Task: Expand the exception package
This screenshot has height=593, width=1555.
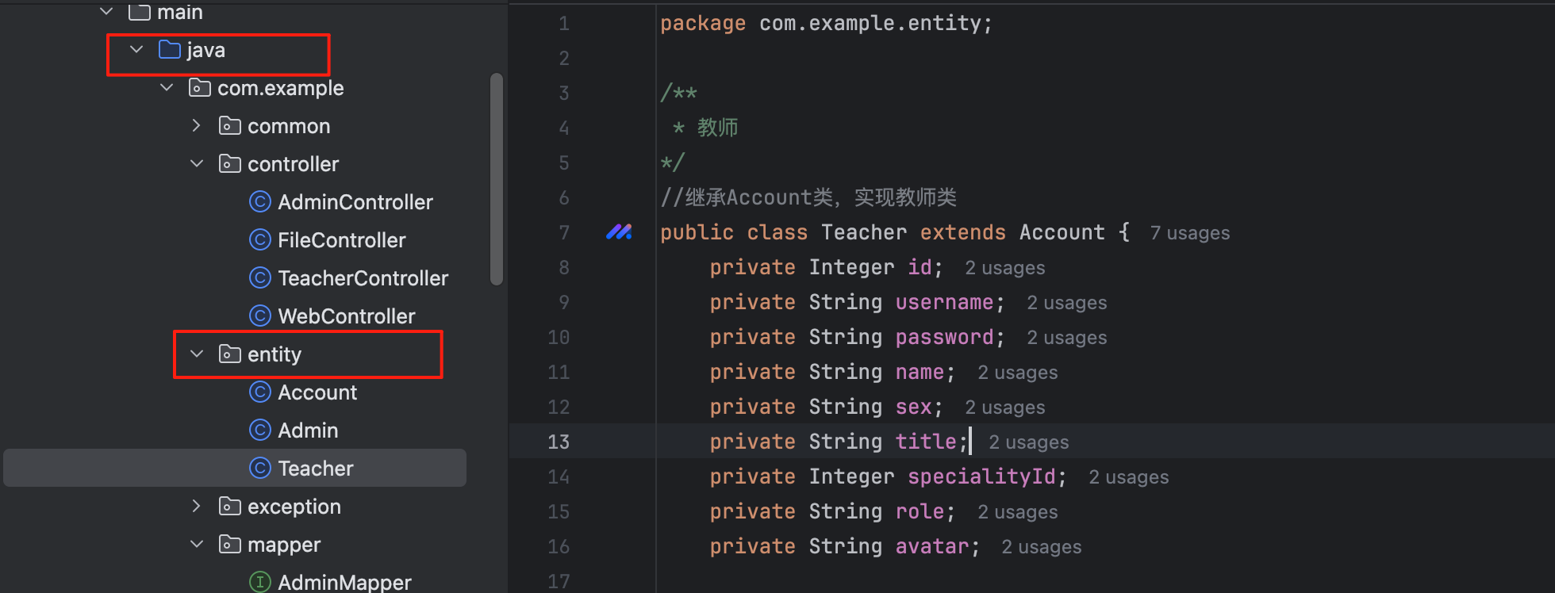Action: coord(197,507)
